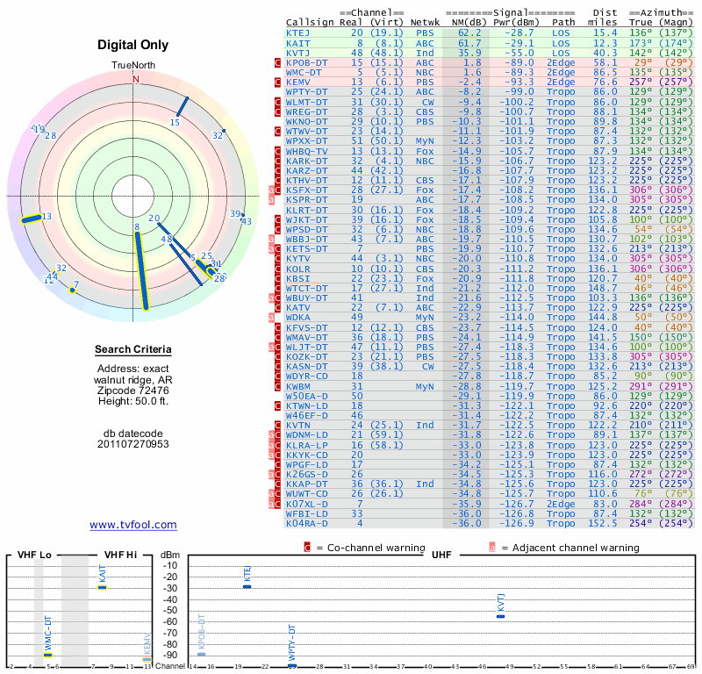Click the channel 32 dot in the northeast radar area
Viewport: 702px width, 674px height.
225,131
